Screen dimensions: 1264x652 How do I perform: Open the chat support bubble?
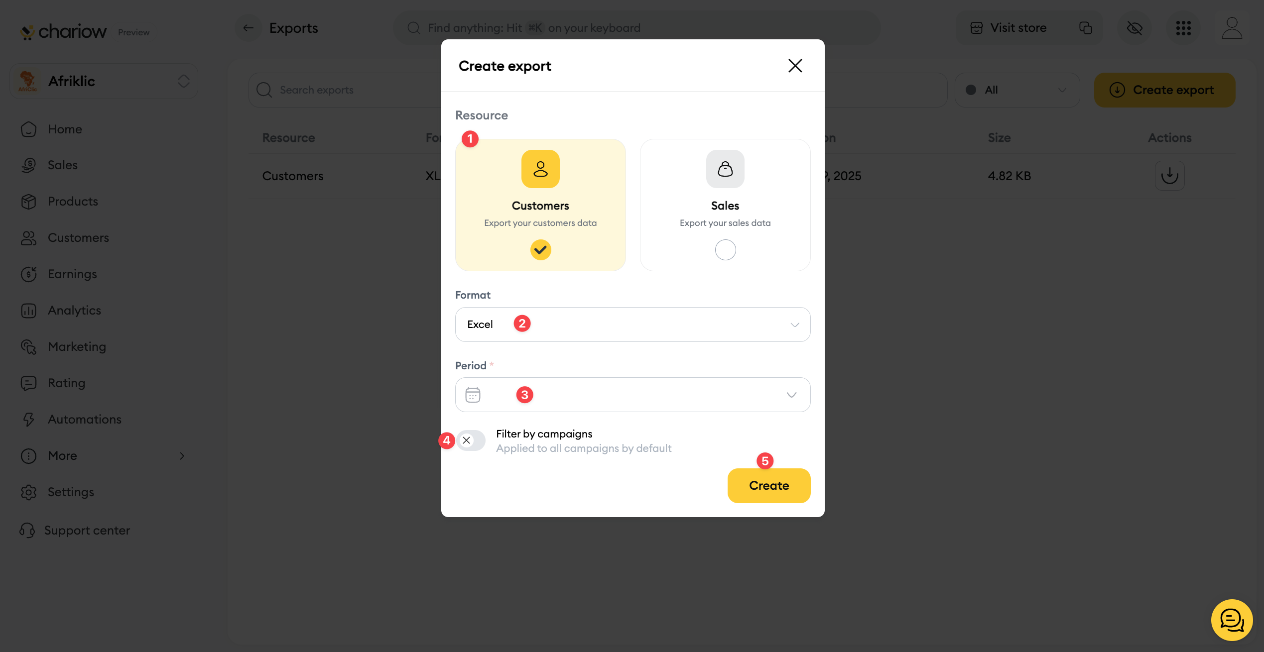1232,620
